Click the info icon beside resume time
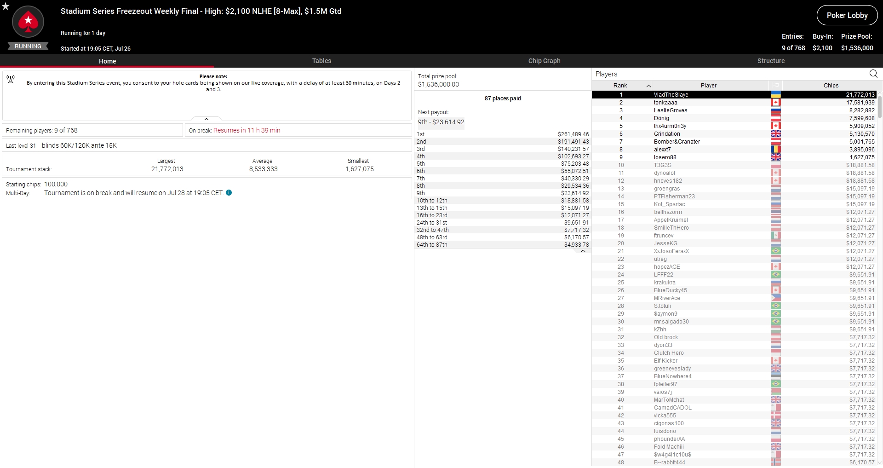Viewport: 883px width, 468px height. [x=229, y=193]
